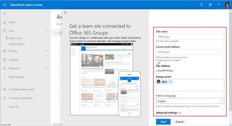Collapse the navigation hamburger menu
This screenshot has height=126, width=232.
click(x=5, y=14)
